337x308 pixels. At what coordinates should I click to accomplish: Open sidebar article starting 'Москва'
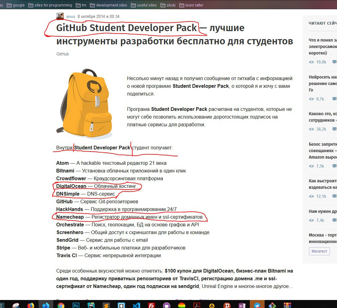tap(323, 238)
